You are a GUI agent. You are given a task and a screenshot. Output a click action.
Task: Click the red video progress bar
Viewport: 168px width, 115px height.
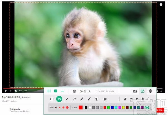click(23, 88)
